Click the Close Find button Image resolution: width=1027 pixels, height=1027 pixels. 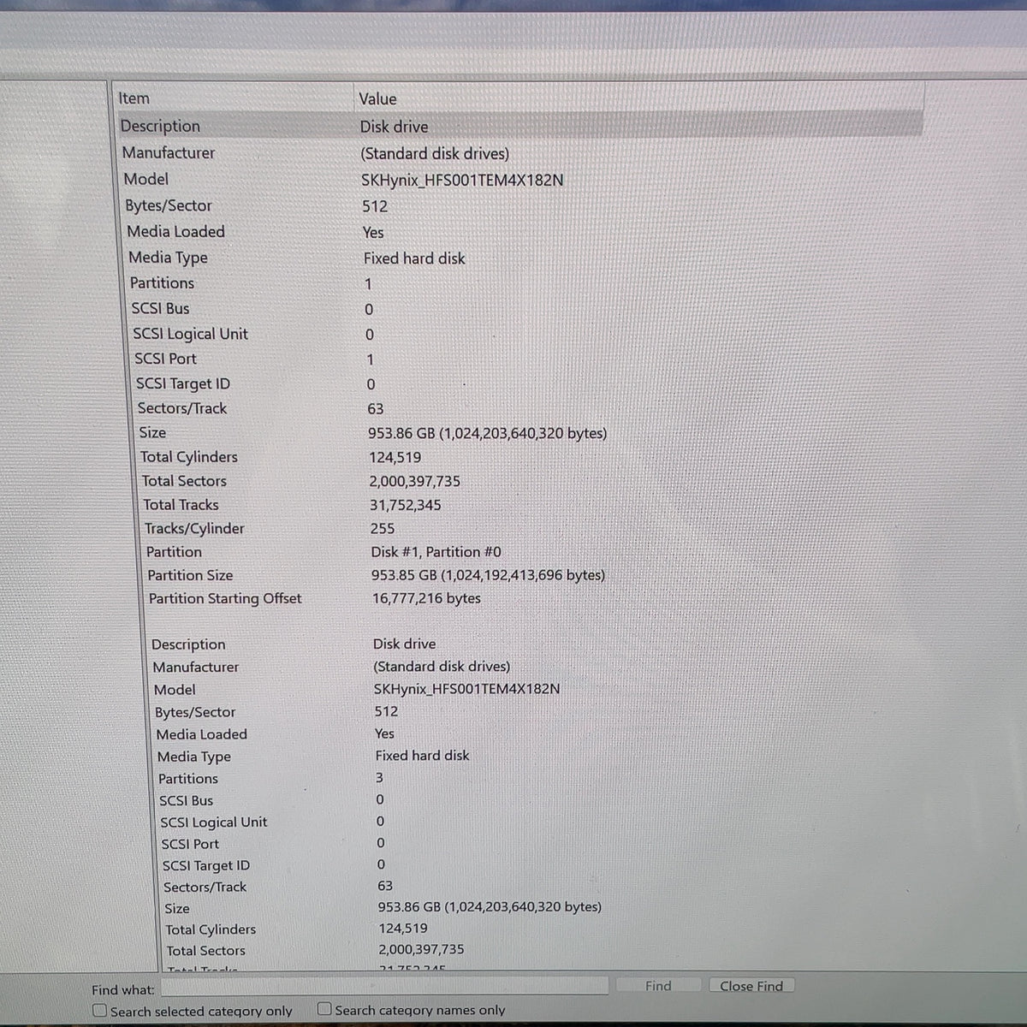751,986
